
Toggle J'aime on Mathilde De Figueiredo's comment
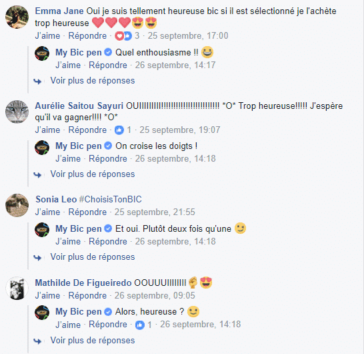click(47, 296)
